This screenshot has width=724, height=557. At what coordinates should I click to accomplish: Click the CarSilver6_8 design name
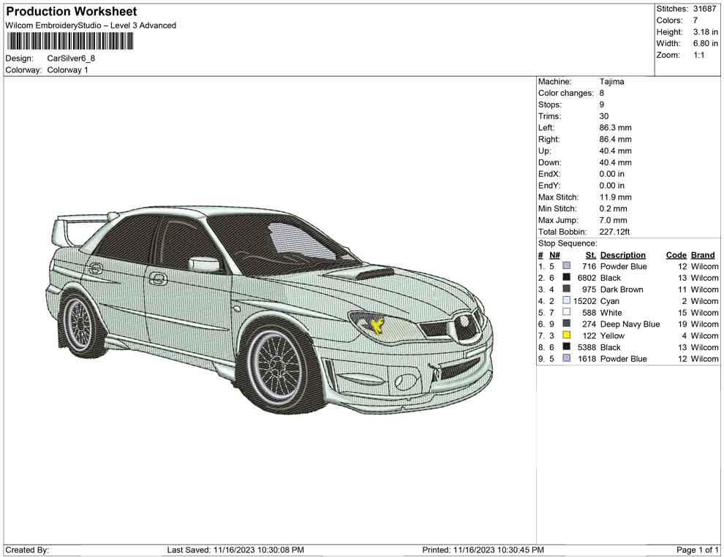pos(71,58)
